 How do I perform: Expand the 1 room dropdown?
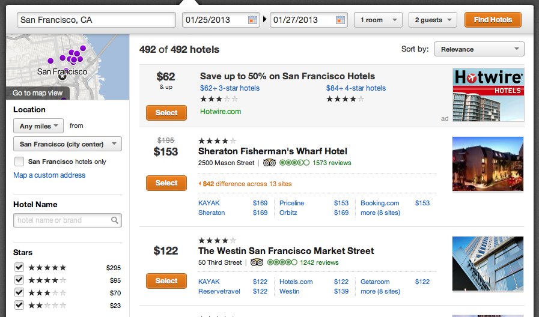(x=378, y=20)
